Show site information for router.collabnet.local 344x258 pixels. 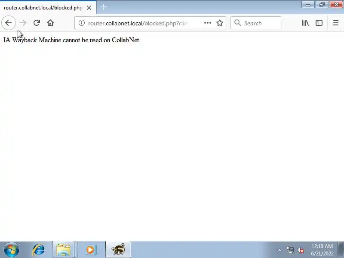[81, 23]
